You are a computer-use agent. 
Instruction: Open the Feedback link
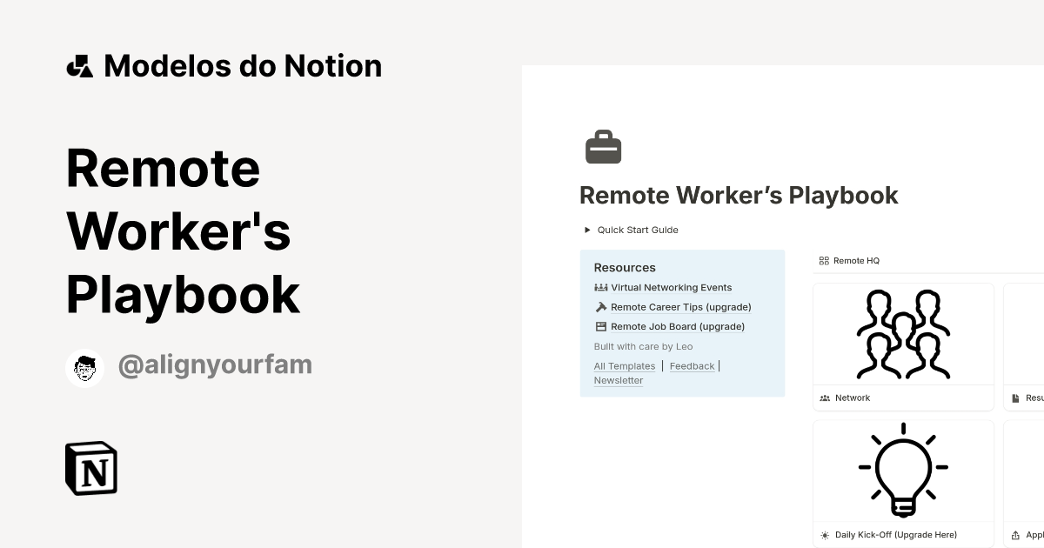click(x=692, y=365)
